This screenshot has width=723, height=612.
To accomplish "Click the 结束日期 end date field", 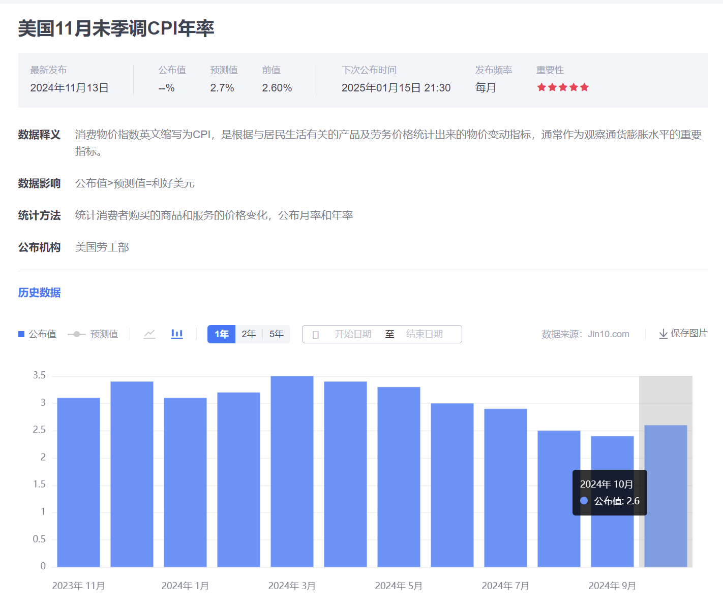I will click(x=424, y=334).
